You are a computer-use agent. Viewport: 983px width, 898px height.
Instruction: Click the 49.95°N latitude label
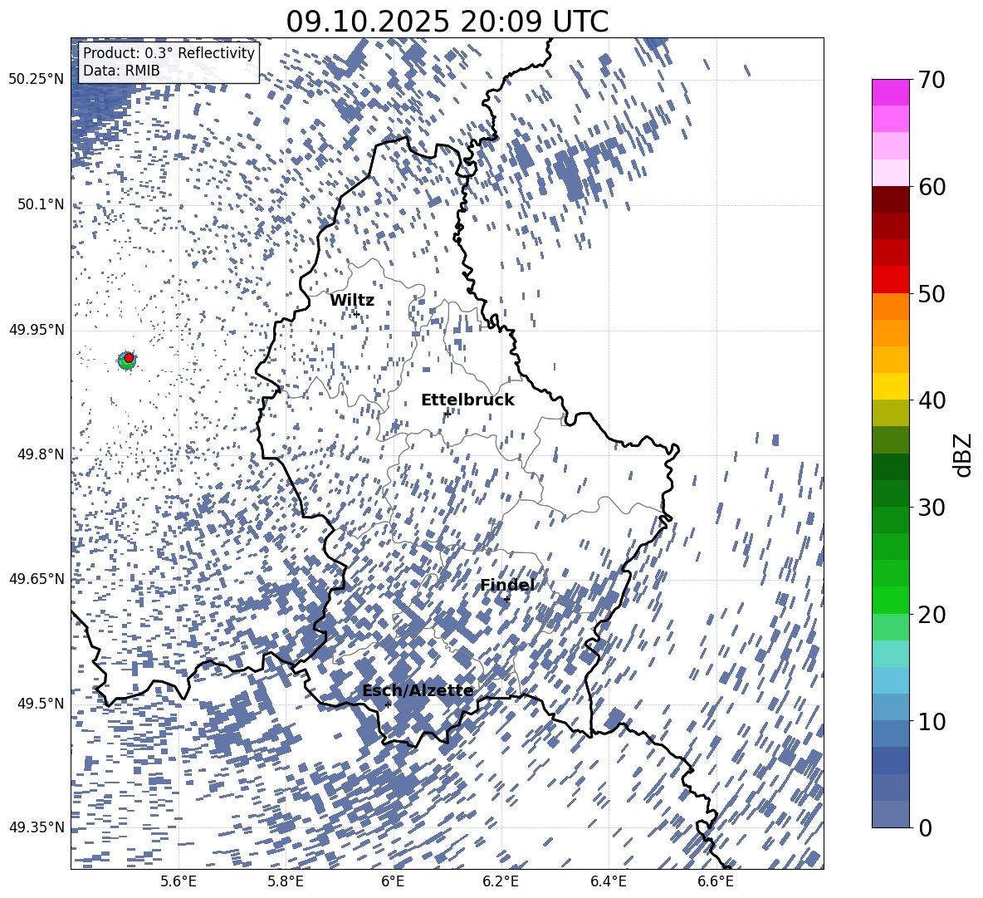click(x=37, y=329)
